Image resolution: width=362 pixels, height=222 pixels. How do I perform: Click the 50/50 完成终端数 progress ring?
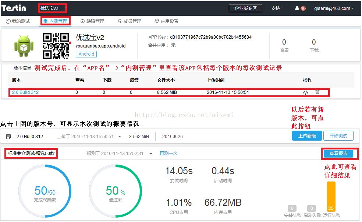point(45,191)
